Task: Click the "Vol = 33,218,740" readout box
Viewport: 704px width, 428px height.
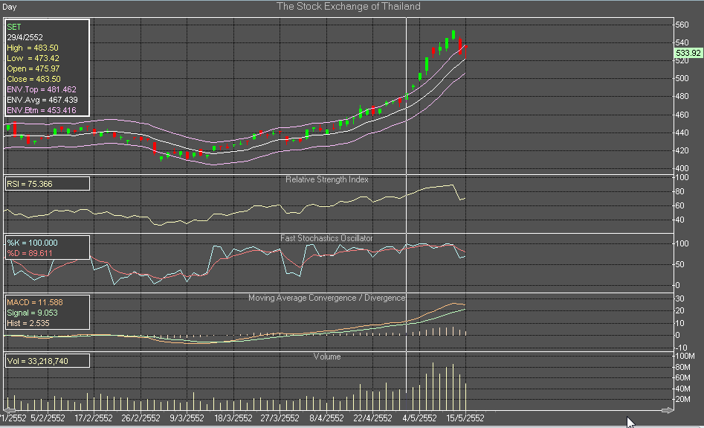Action: (47, 360)
